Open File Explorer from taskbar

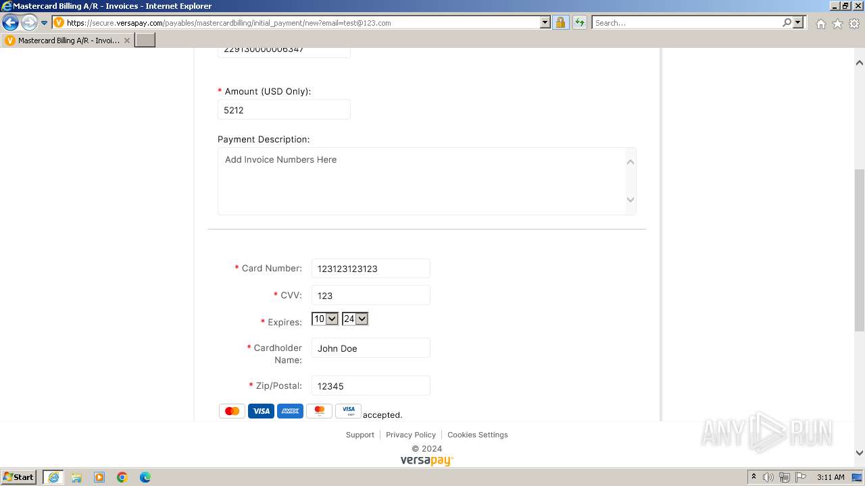tap(76, 477)
